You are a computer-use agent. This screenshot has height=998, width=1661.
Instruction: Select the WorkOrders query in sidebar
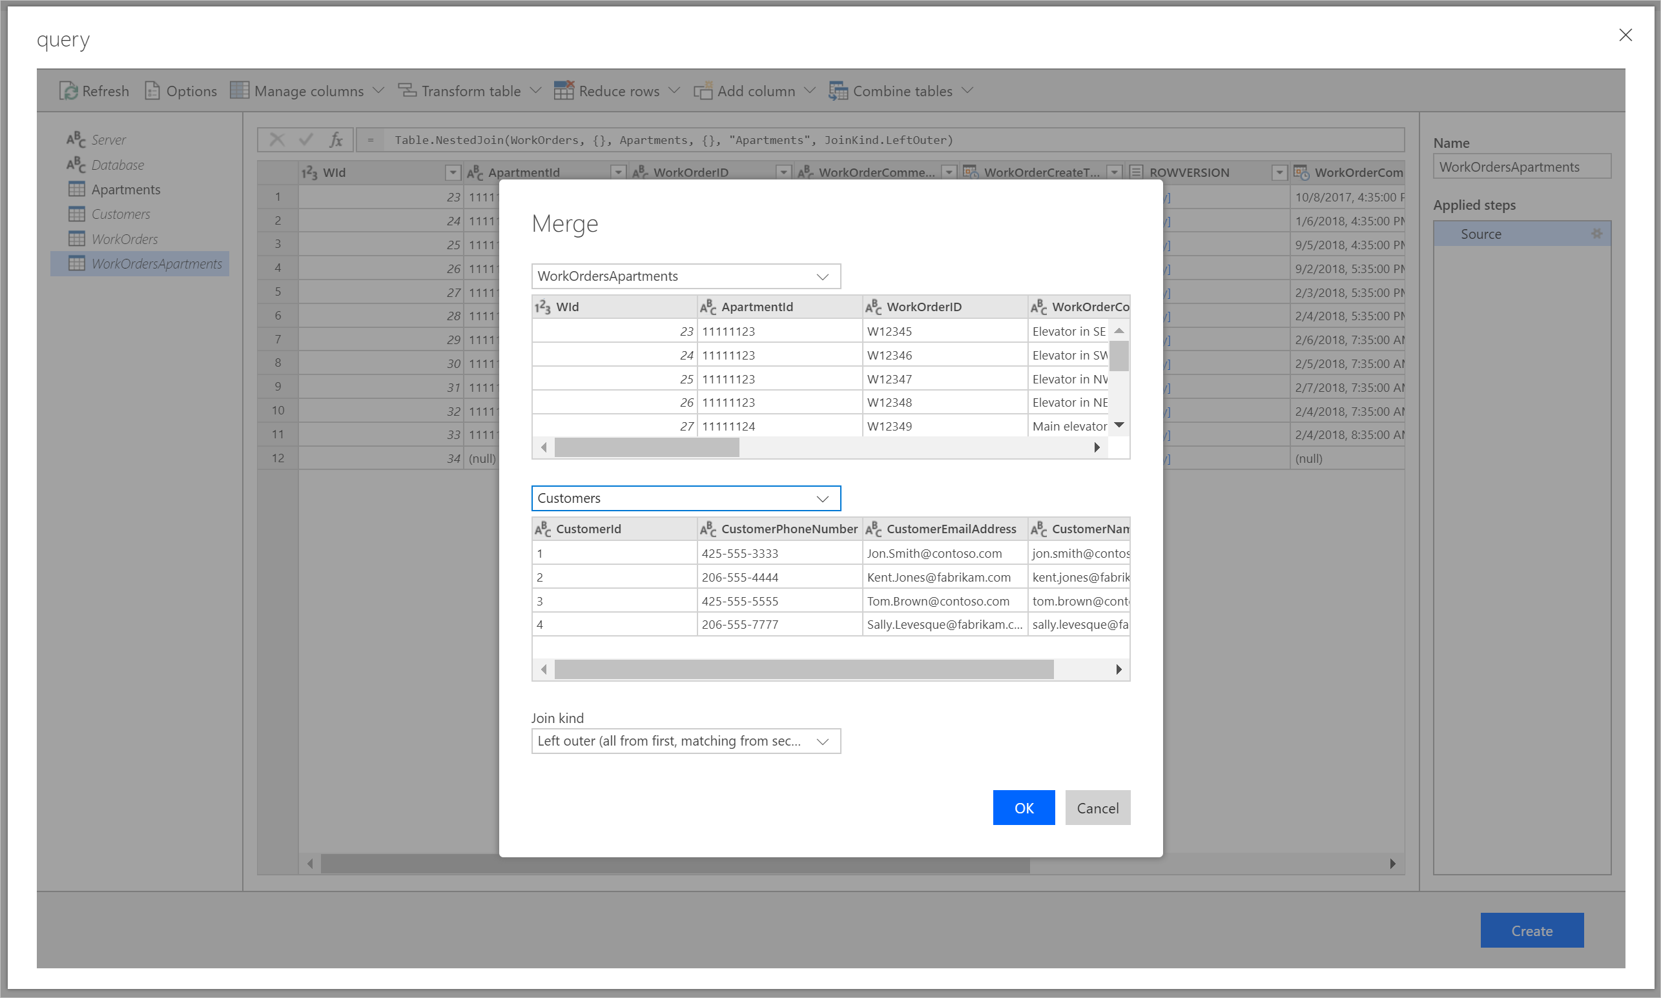click(x=125, y=239)
